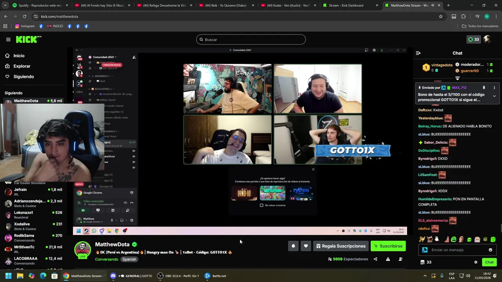The height and width of the screenshot is (282, 502).
Task: Open pinned message three-dot options
Action: 494,88
